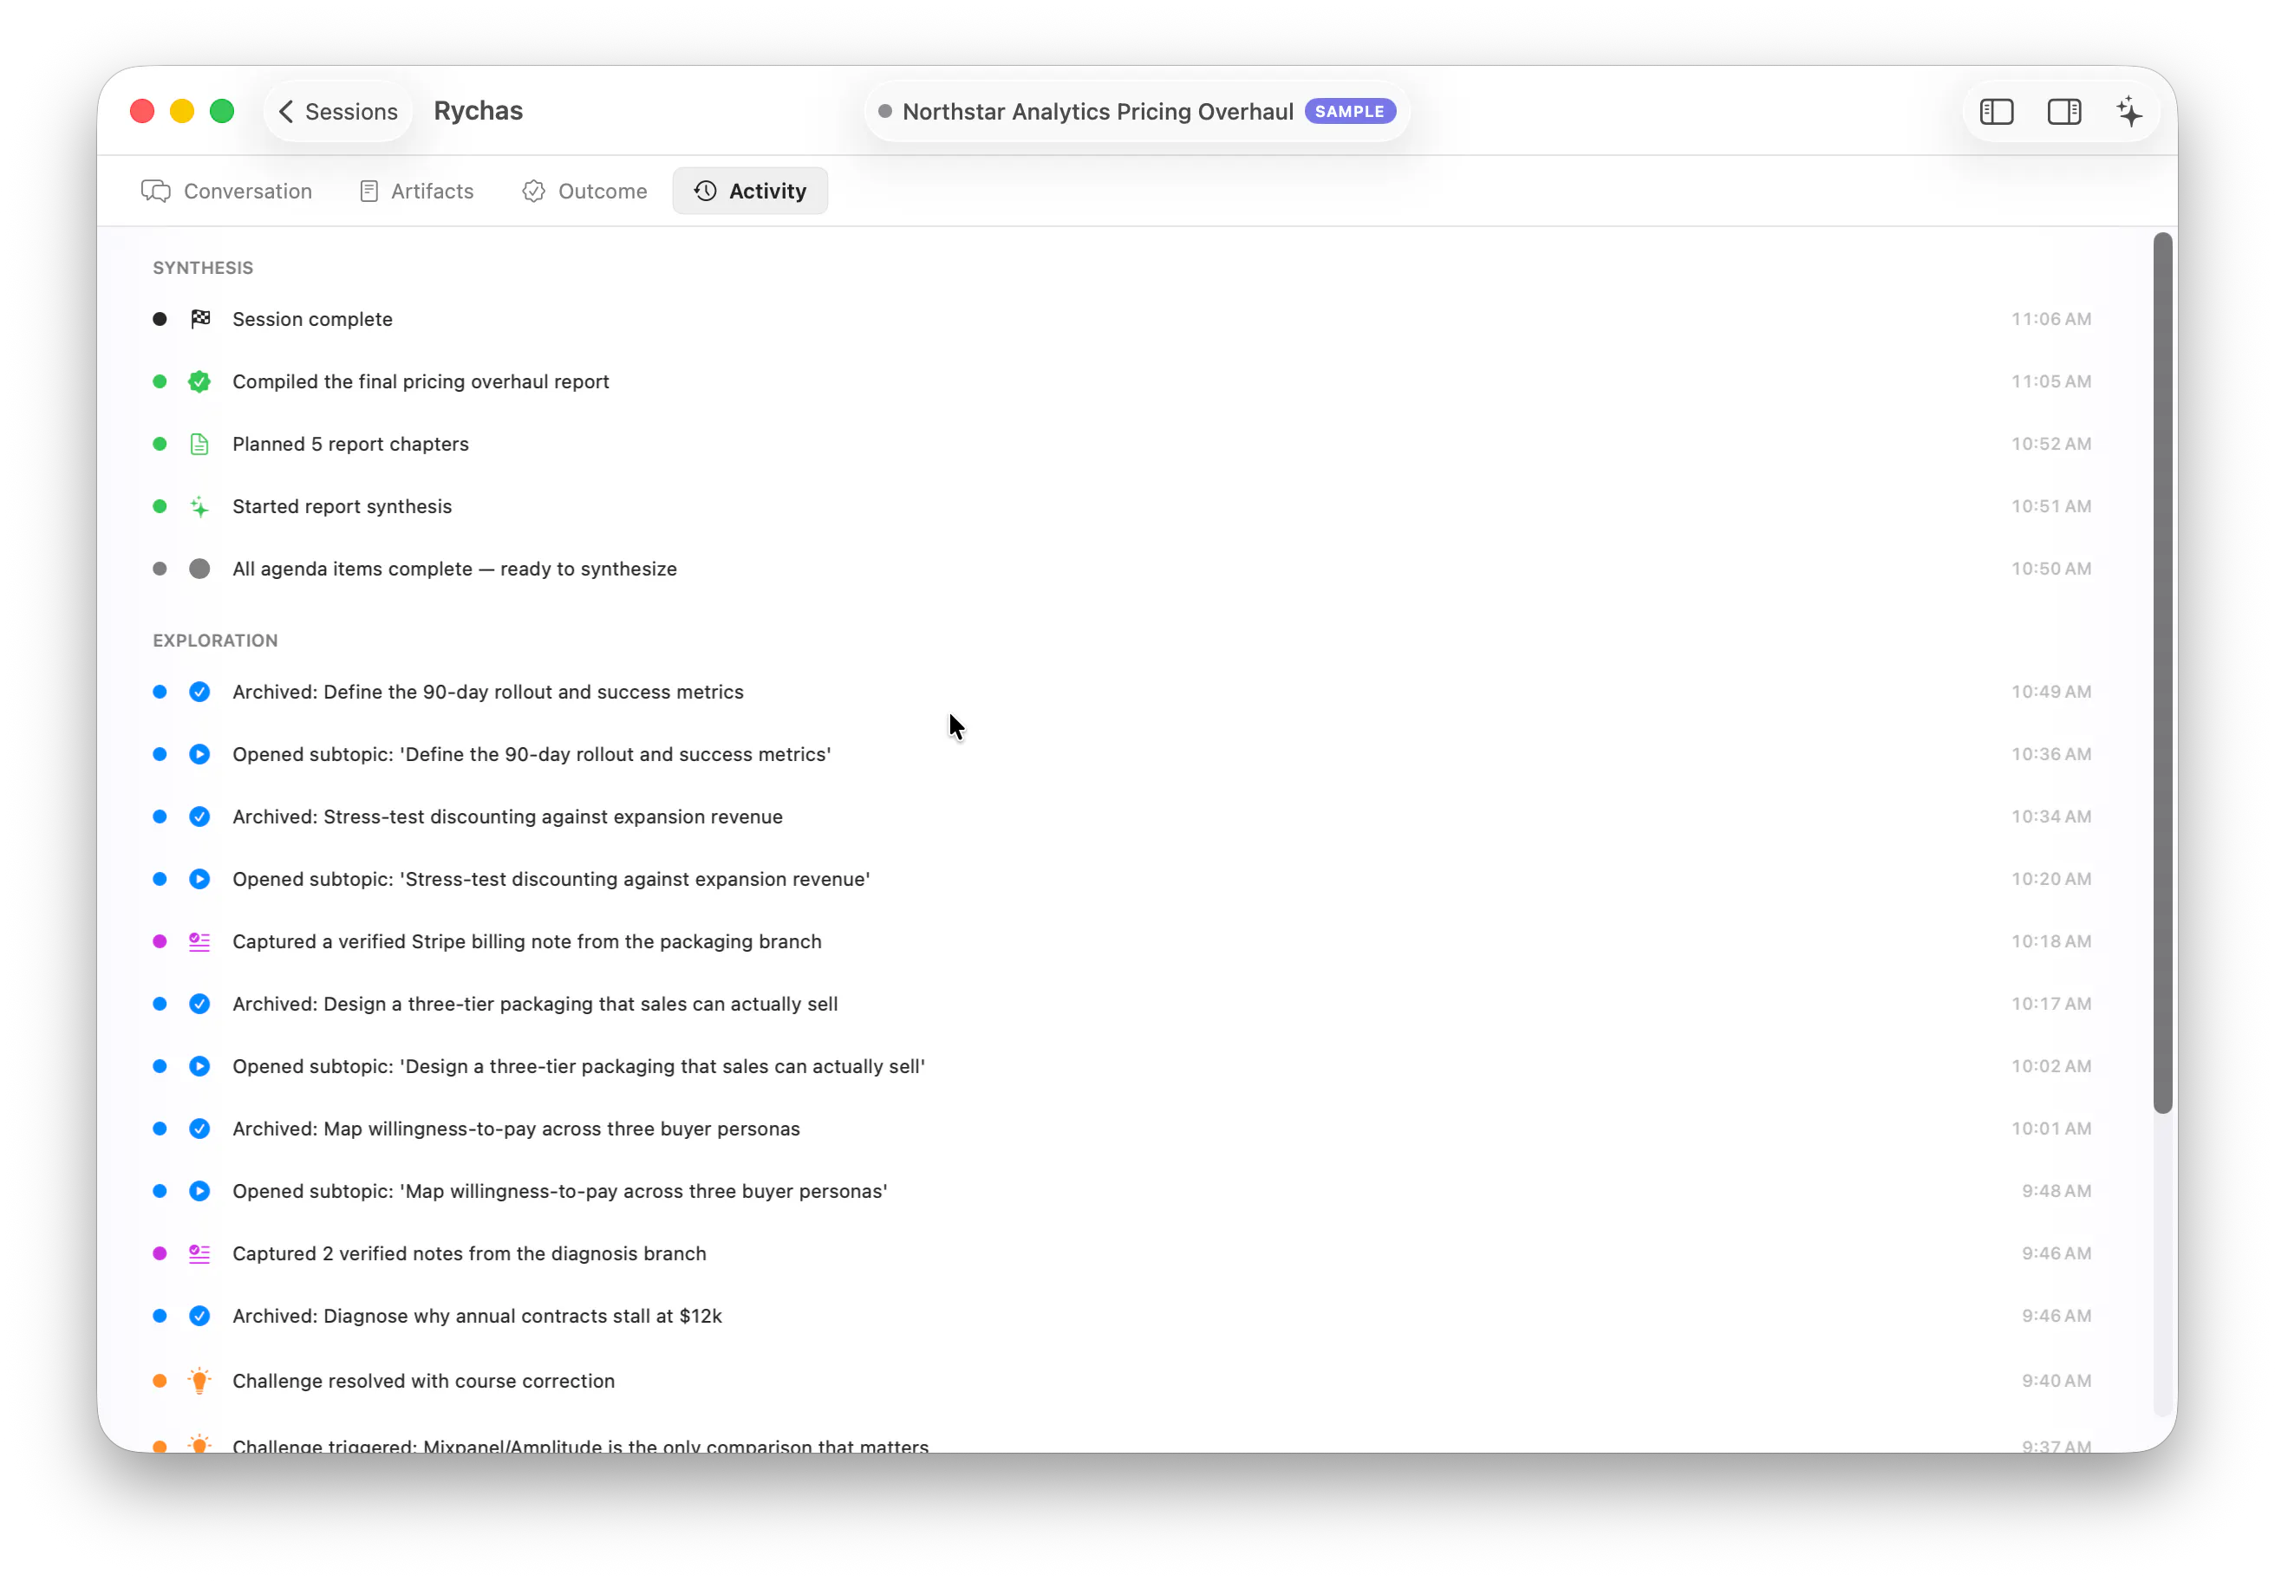Click the 9:48 AM timestamp
Image resolution: width=2275 pixels, height=1581 pixels.
(2056, 1191)
